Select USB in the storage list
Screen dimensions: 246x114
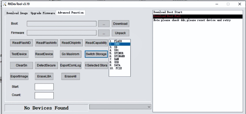coord(120,62)
